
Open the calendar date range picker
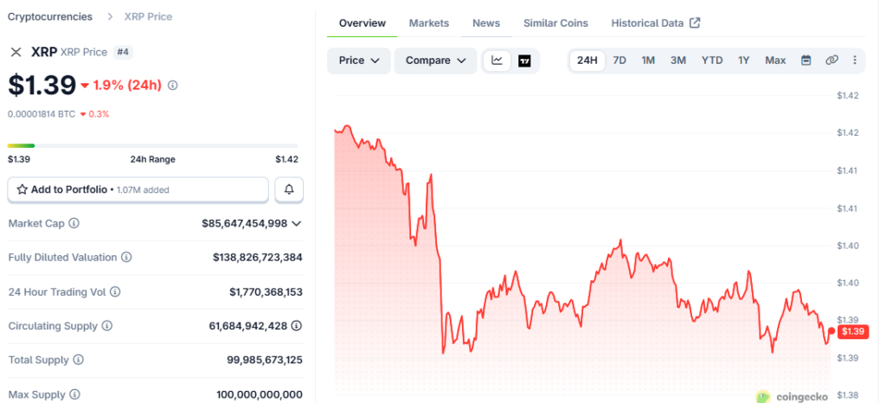coord(806,61)
